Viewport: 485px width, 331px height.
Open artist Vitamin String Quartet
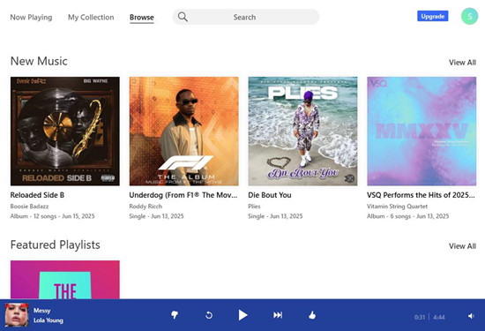click(x=397, y=207)
